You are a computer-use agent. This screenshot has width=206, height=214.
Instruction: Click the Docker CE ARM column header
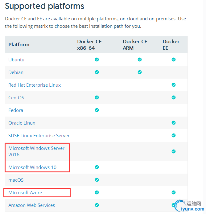(135, 45)
